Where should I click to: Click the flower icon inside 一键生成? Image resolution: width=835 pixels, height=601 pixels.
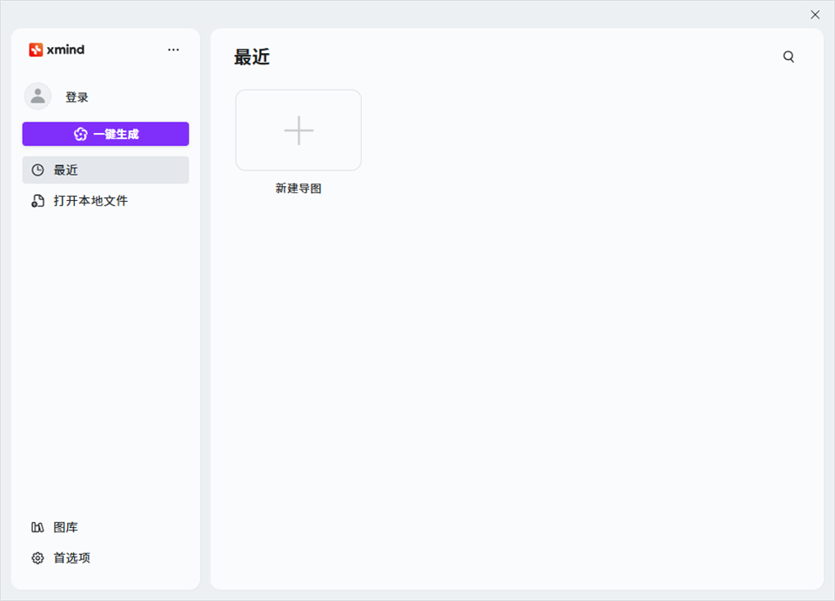coord(81,134)
